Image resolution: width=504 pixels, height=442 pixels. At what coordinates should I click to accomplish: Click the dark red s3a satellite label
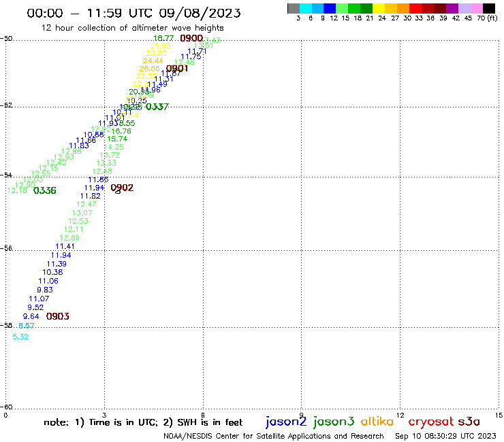pos(469,422)
